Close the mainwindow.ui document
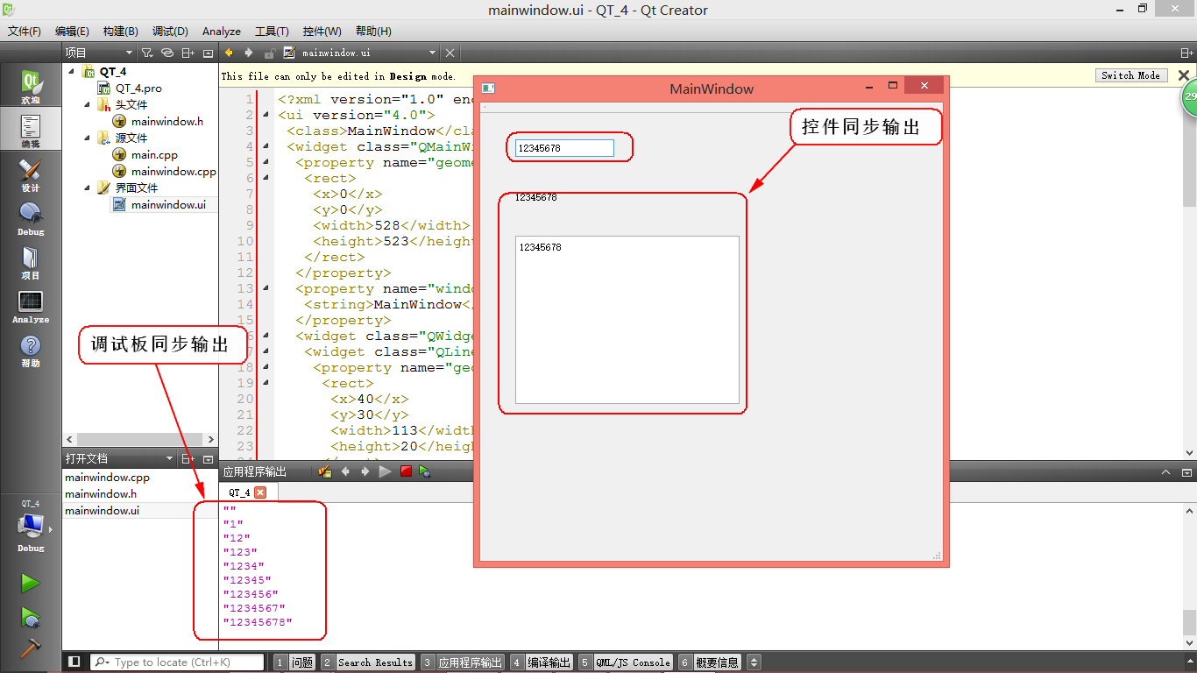Image resolution: width=1197 pixels, height=673 pixels. click(450, 53)
